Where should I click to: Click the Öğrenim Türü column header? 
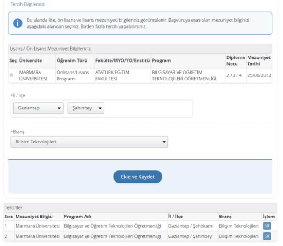[x=72, y=60]
